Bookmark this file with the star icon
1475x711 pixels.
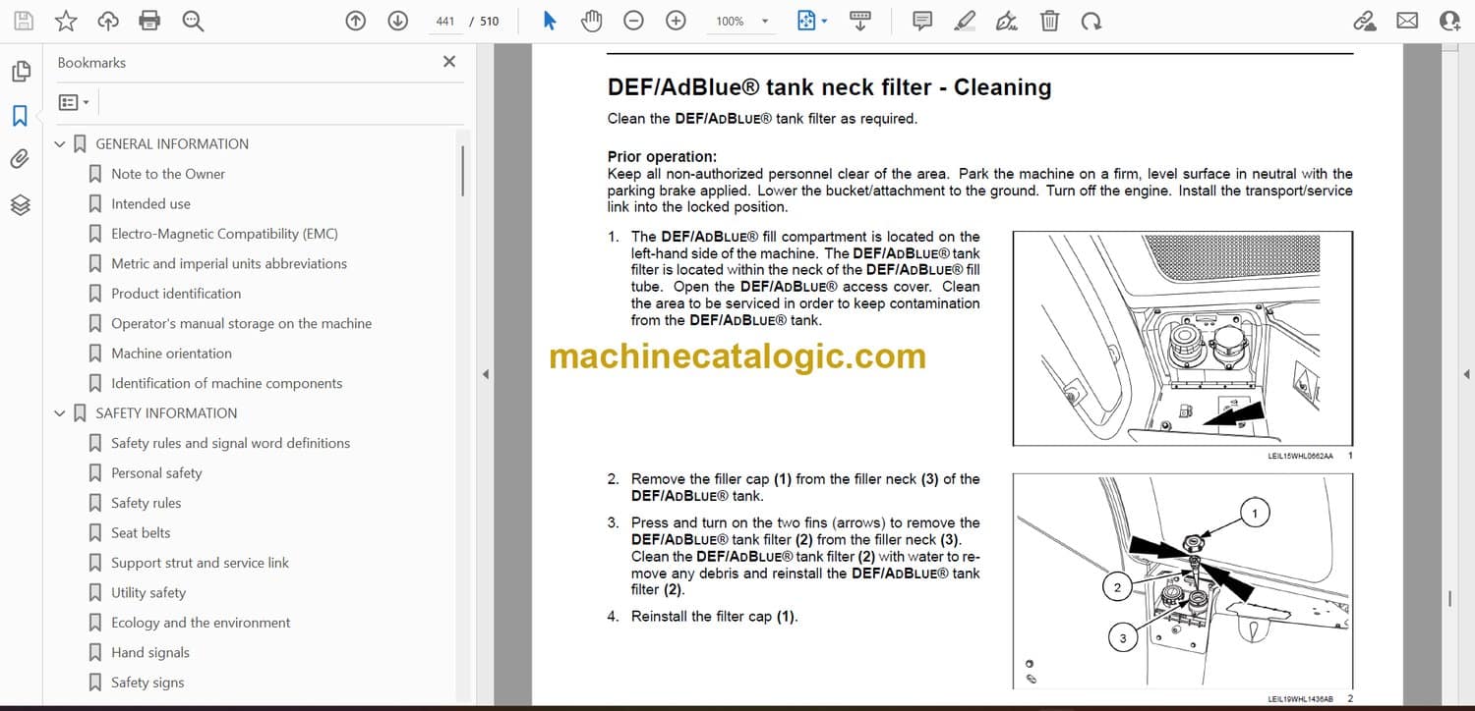(66, 21)
